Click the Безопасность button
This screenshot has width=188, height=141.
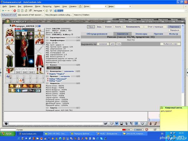pyautogui.click(x=133, y=27)
